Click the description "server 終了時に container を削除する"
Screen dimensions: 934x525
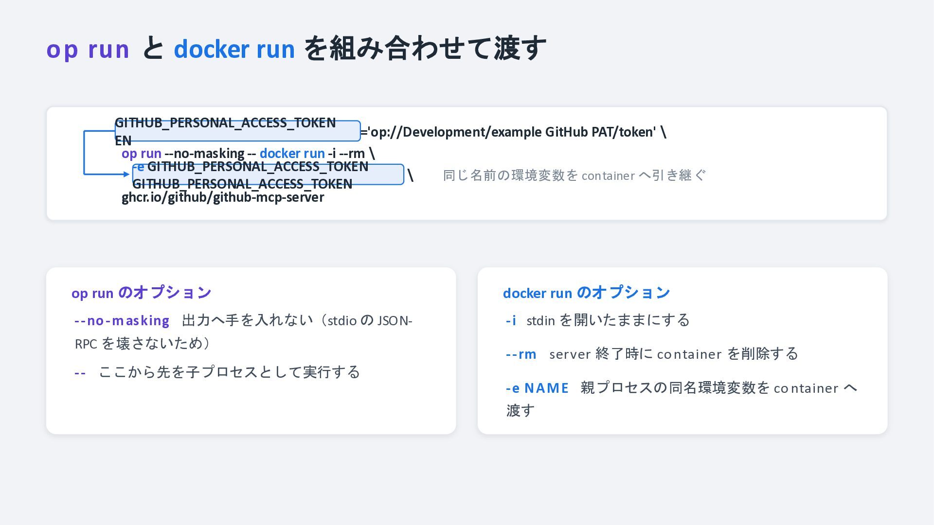click(x=674, y=354)
